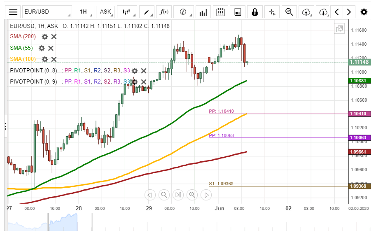376x235 pixels.
Task: Click the purple 1.10063 price axis tag
Action: click(x=360, y=137)
